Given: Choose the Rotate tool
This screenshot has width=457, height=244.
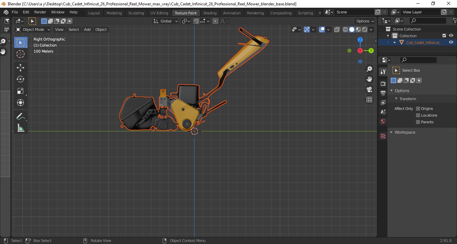Looking at the screenshot, I should [x=20, y=79].
